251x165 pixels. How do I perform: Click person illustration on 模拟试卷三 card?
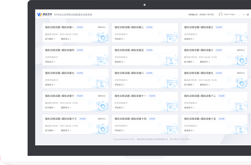(x=240, y=38)
